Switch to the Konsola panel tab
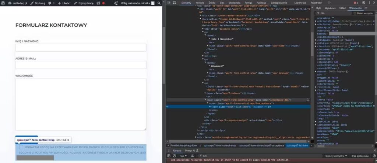The width and height of the screenshot is (377, 163). pyautogui.click(x=200, y=3)
